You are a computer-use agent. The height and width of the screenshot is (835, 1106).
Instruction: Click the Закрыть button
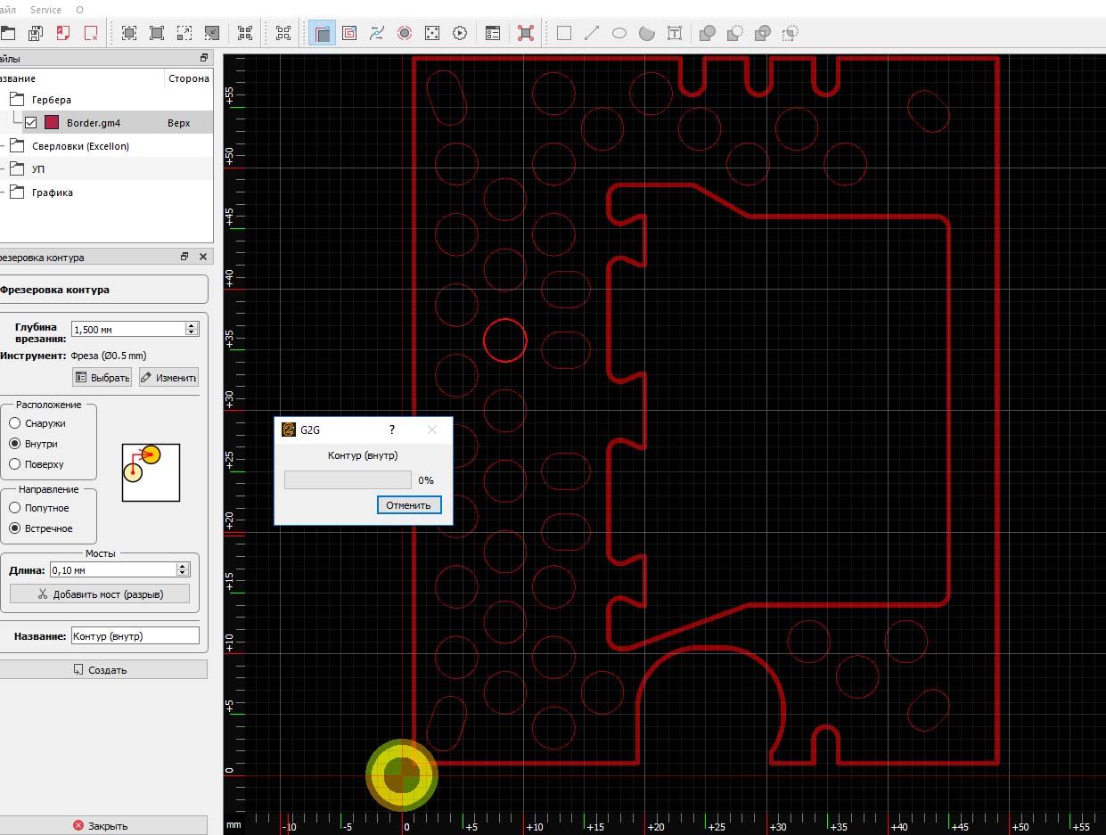102,825
